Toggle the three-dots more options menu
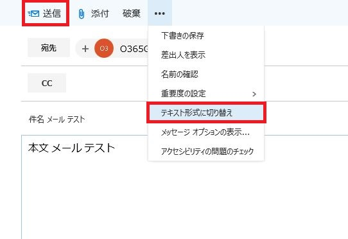Screen dimensions: 348x239 (160, 13)
